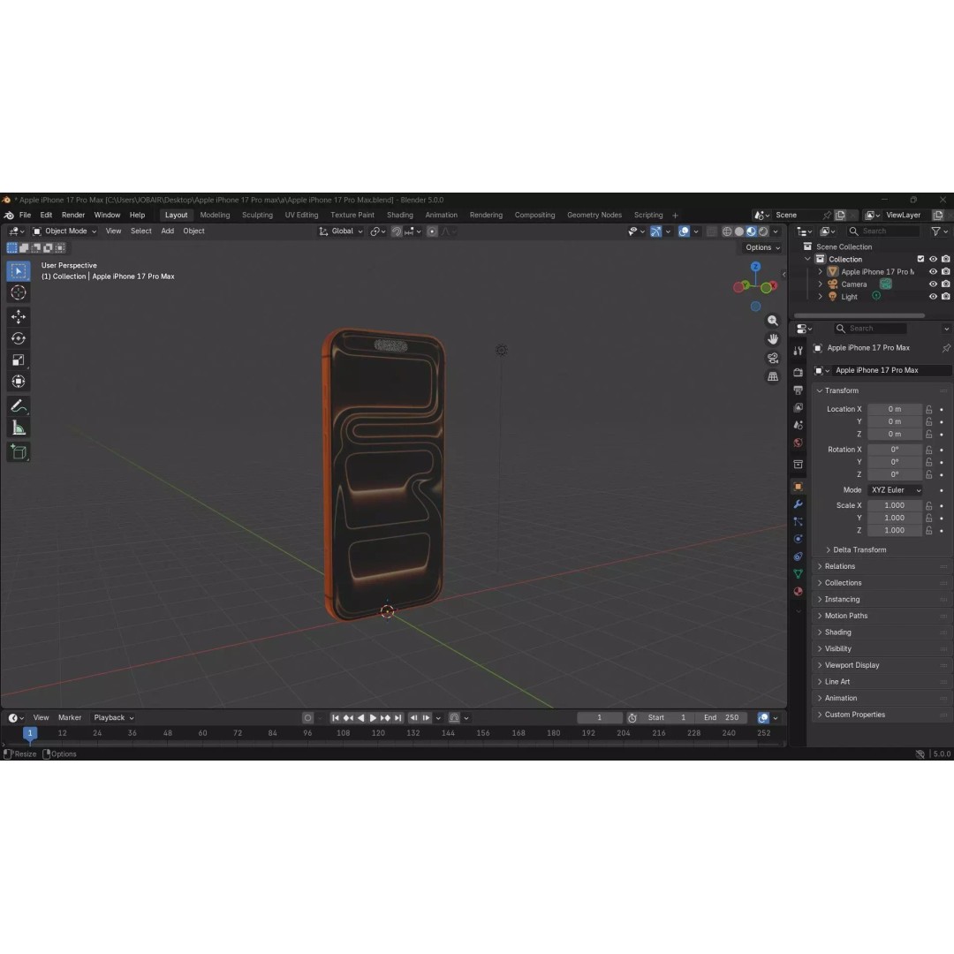Open viewport Options dropdown

[762, 247]
